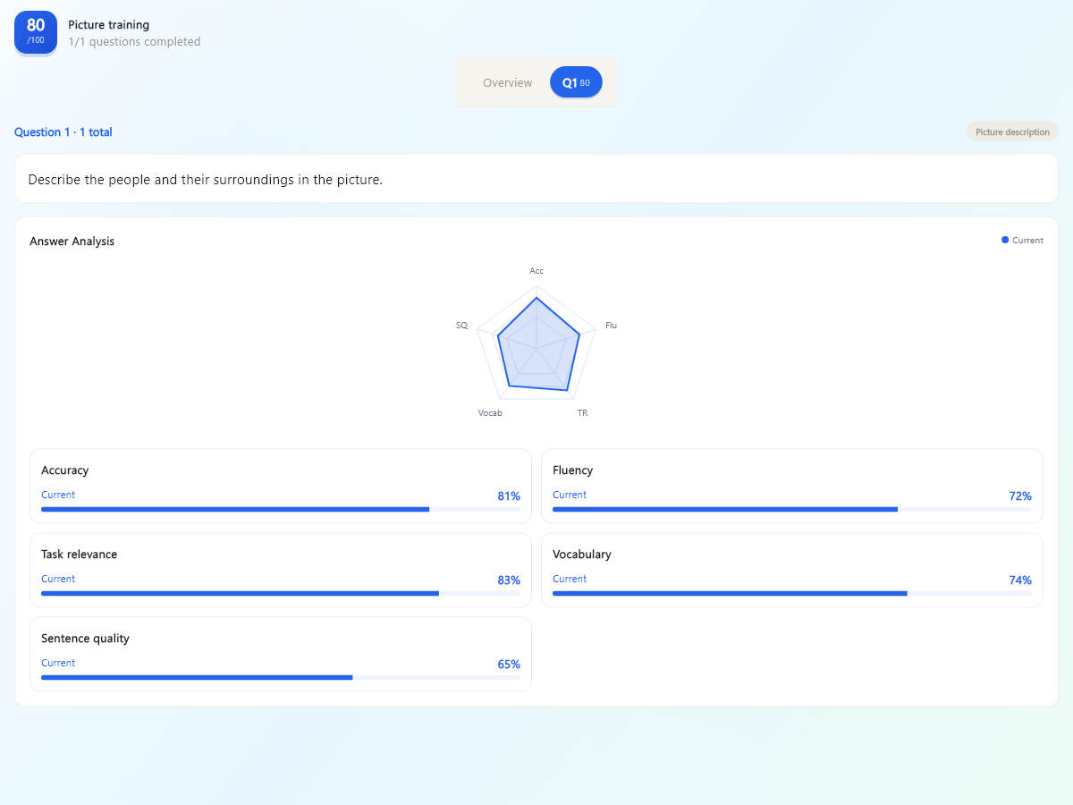Screen dimensions: 1073x805
Task: Click the 81% Accuracy value
Action: pyautogui.click(x=509, y=496)
